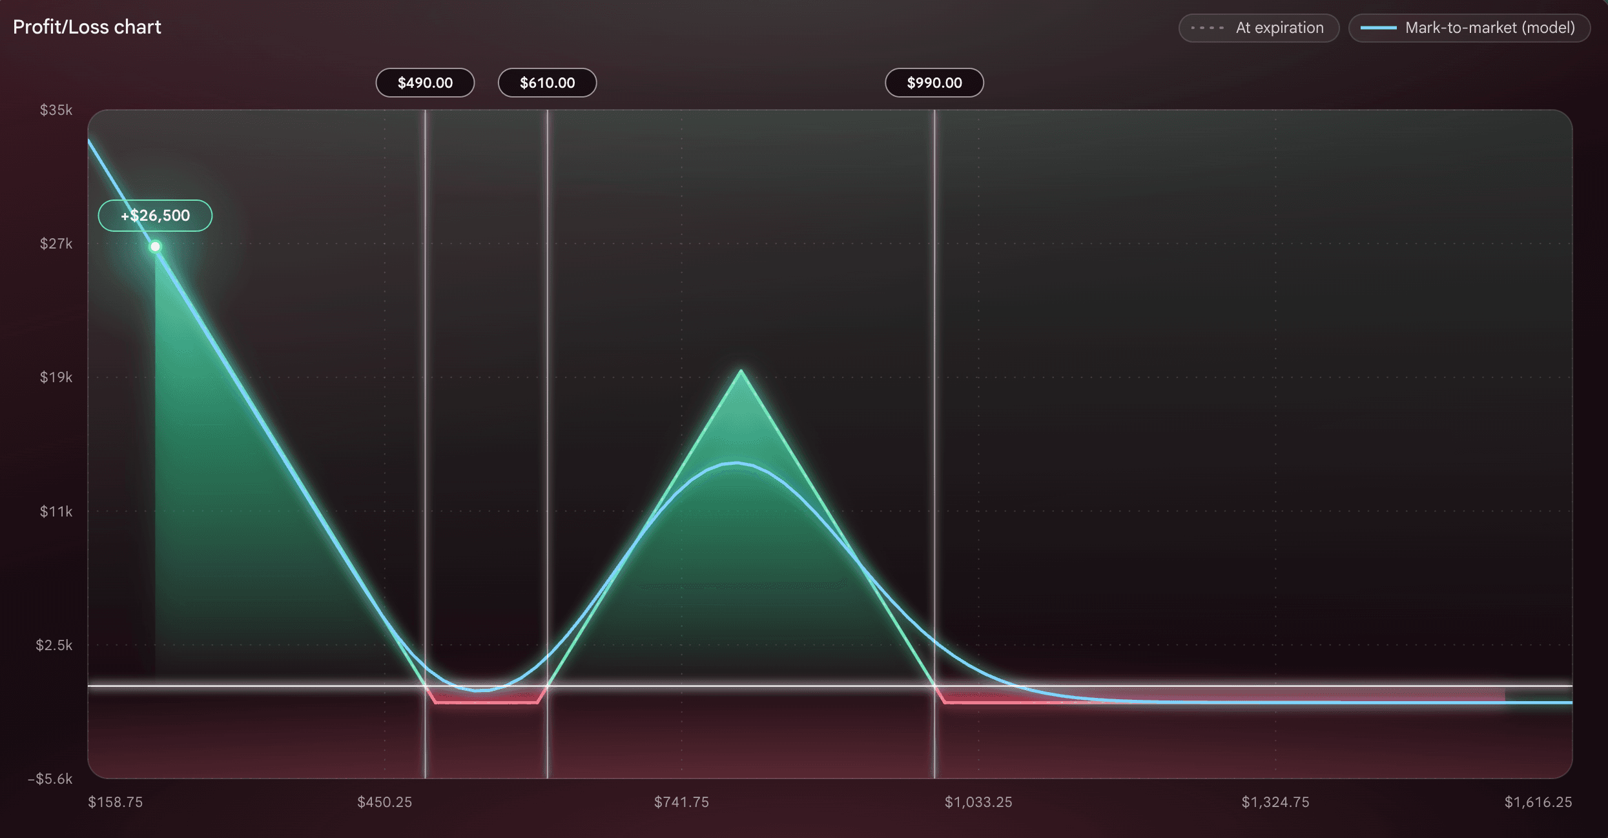Screen dimensions: 1608x838
Task: Click the $1,324.75 x-axis label
Action: pyautogui.click(x=1275, y=802)
